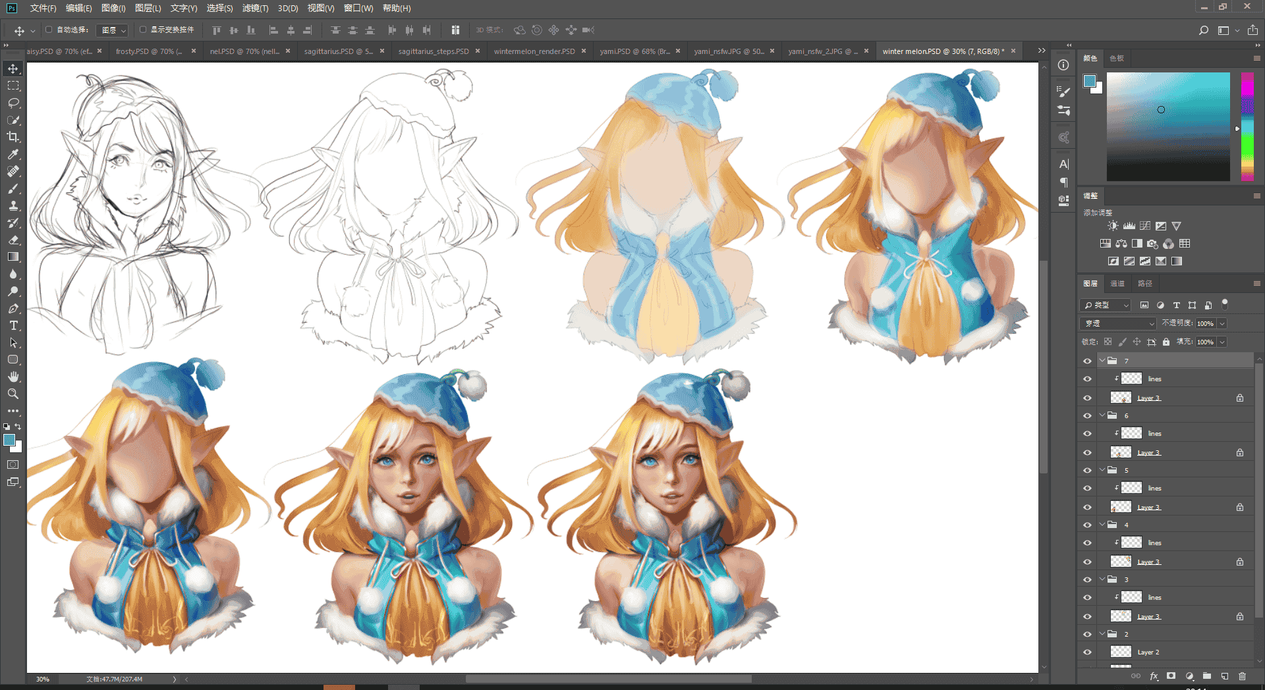Switch to the 色板 swatches tab
The width and height of the screenshot is (1265, 690).
point(1117,59)
